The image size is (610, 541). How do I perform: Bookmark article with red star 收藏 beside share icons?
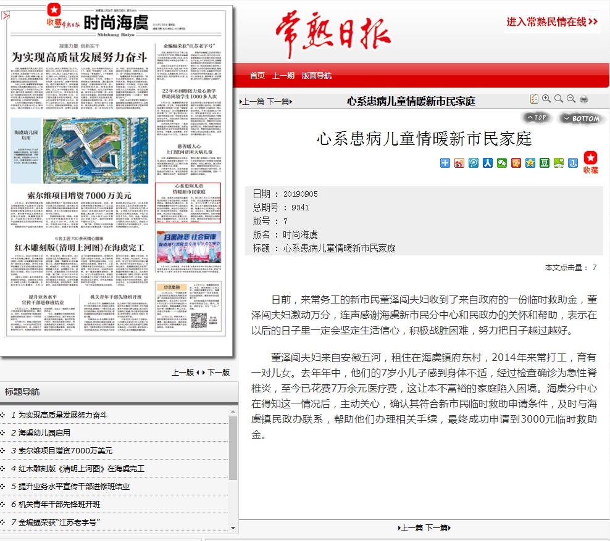590,162
